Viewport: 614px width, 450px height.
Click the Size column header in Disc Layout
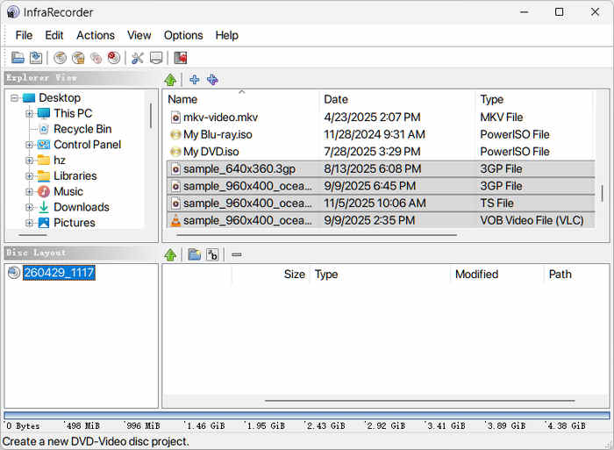270,275
